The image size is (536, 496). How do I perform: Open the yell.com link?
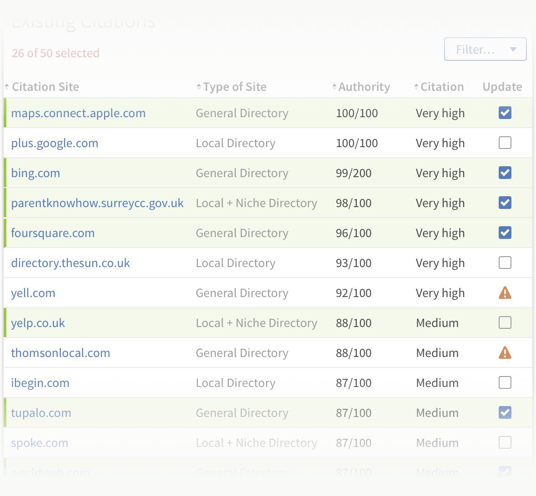tap(33, 293)
